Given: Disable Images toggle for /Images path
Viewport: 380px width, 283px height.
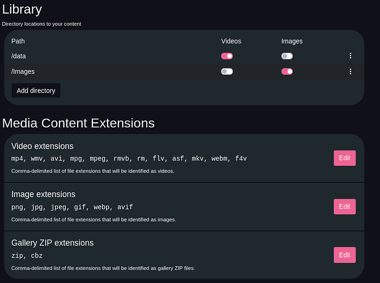Looking at the screenshot, I should (x=287, y=71).
